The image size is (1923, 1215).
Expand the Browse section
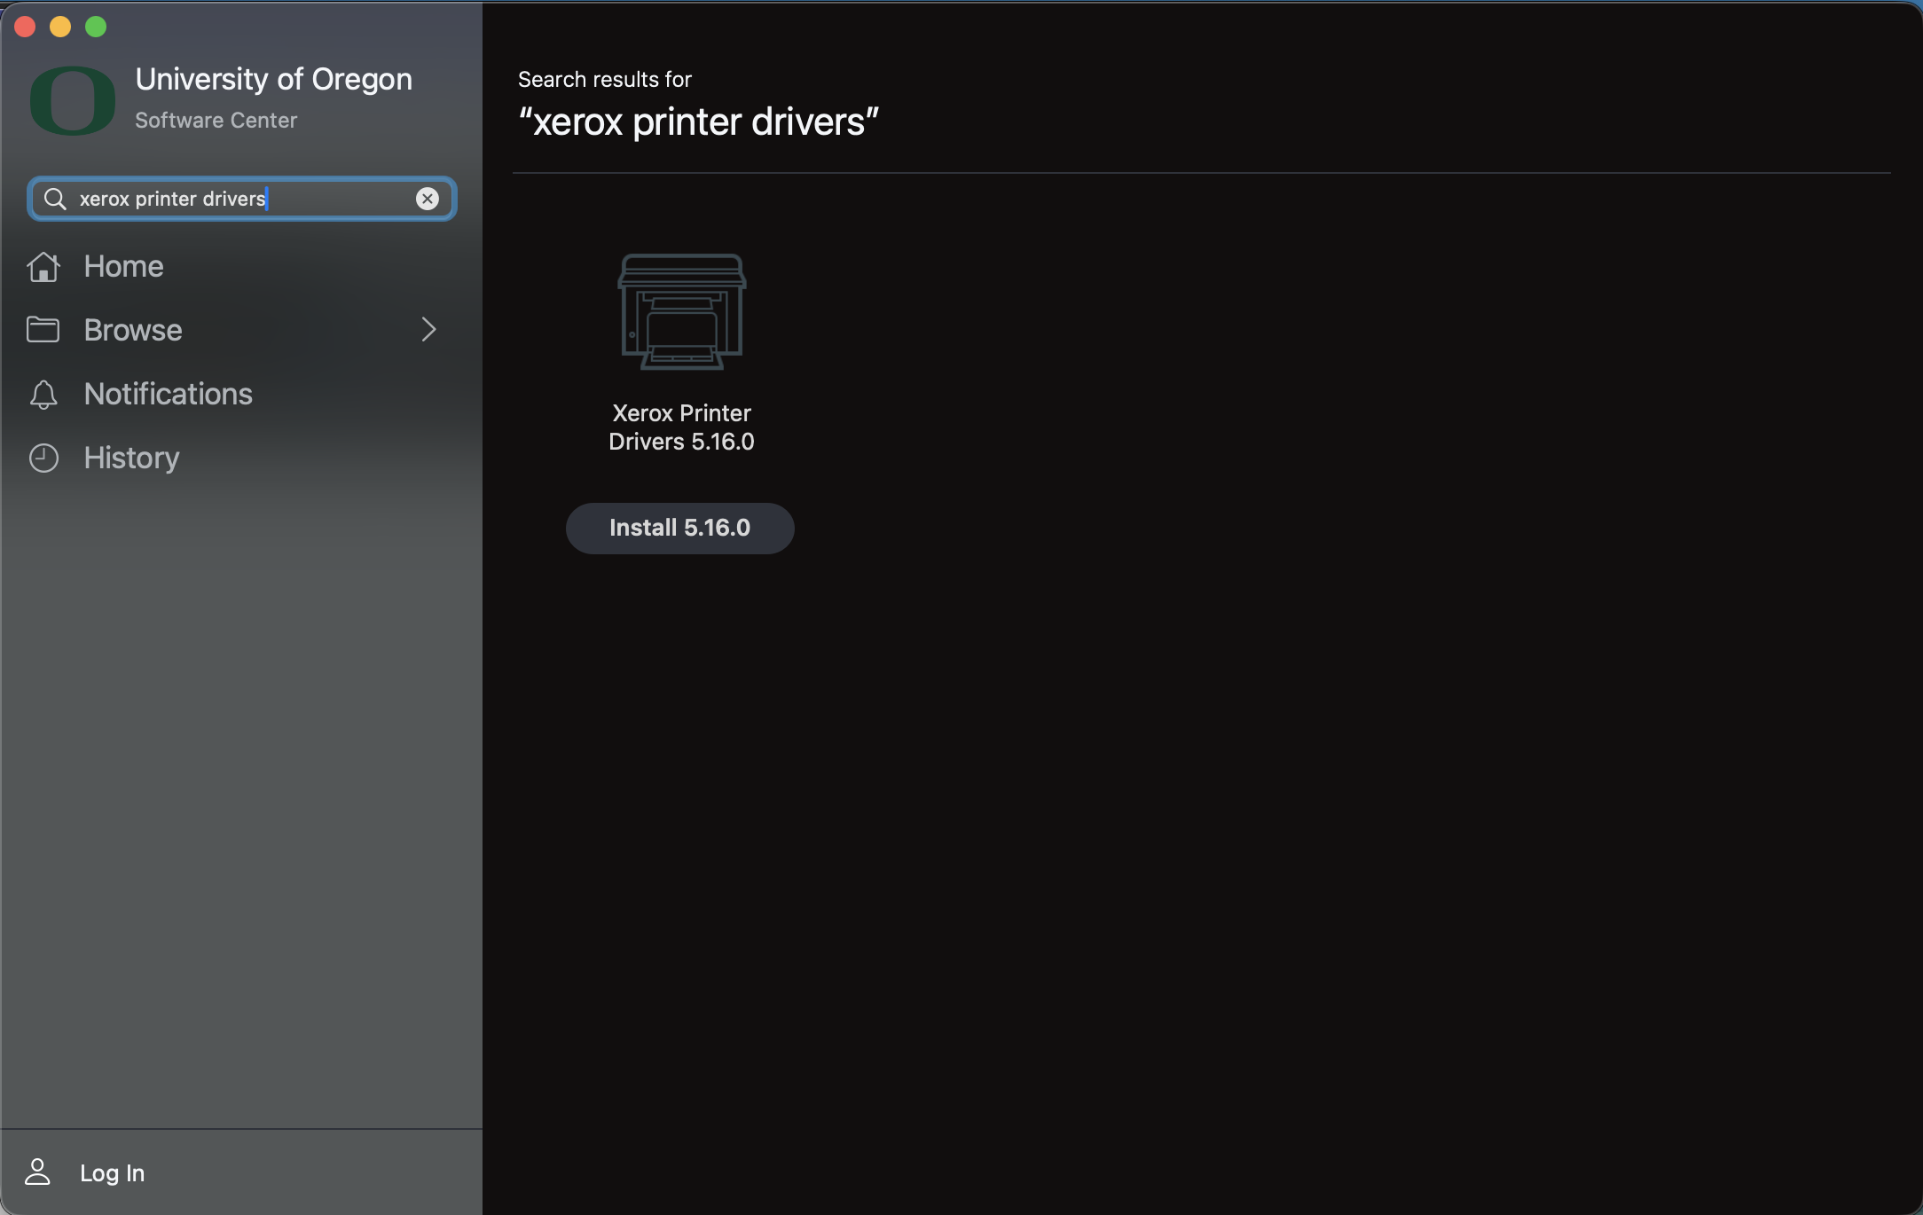point(428,329)
